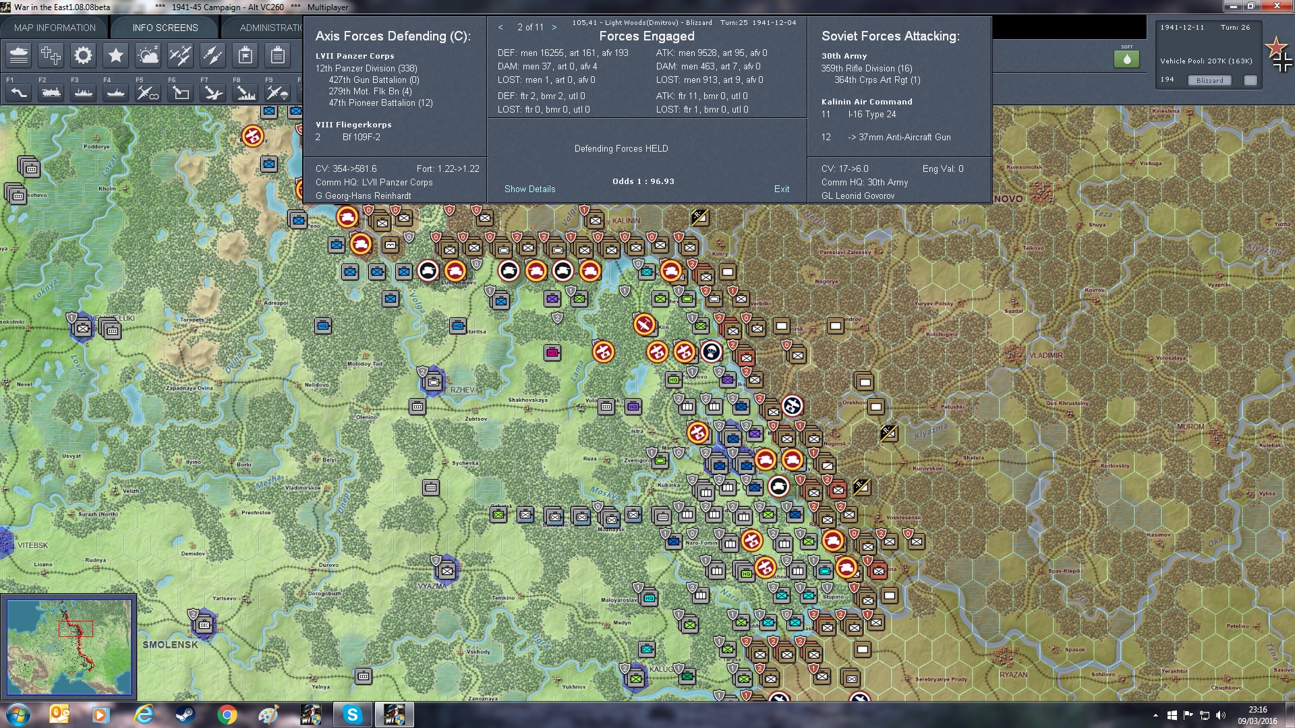This screenshot has width=1295, height=728.
Task: Open Steam from the Windows taskbar
Action: 185,715
